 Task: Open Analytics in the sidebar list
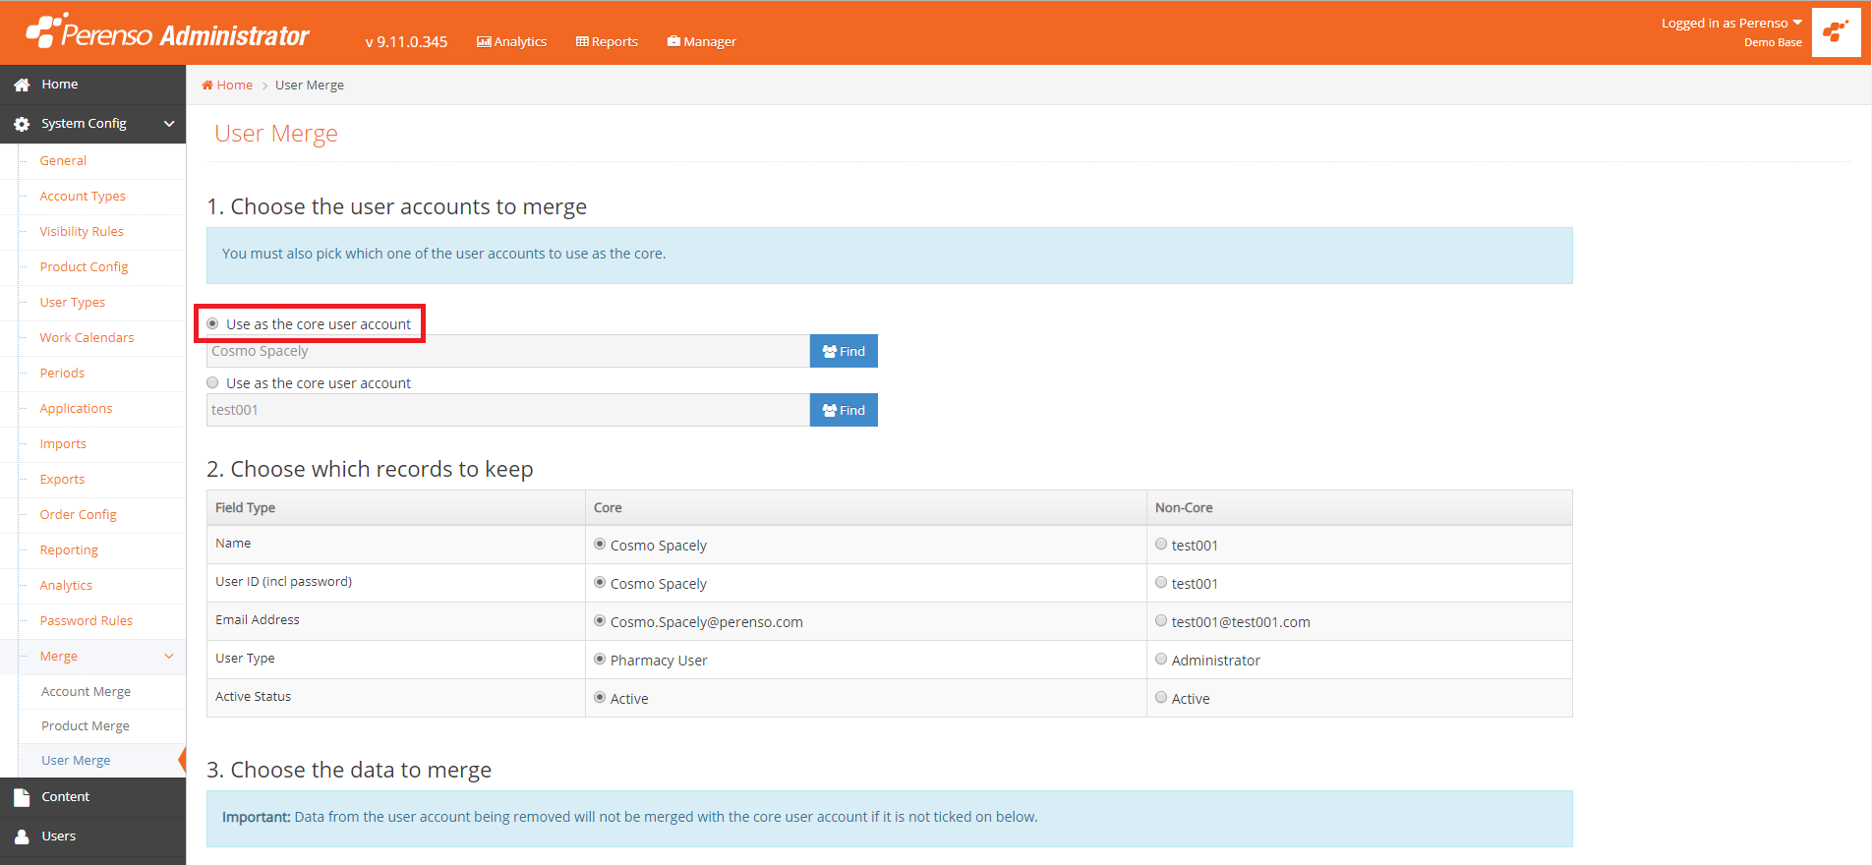coord(66,585)
